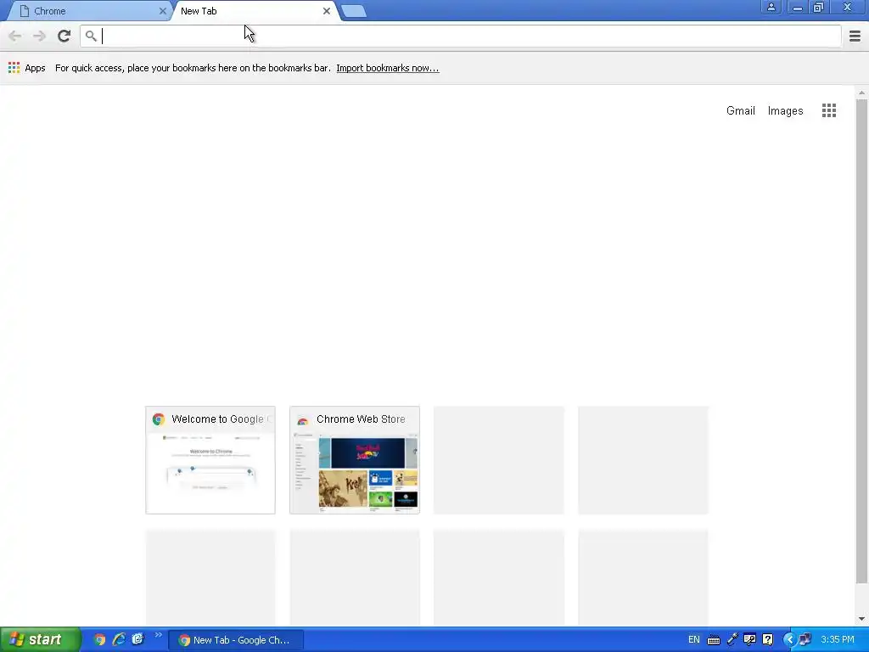This screenshot has width=869, height=652.
Task: Close the New Tab tab
Action: pyautogui.click(x=327, y=11)
